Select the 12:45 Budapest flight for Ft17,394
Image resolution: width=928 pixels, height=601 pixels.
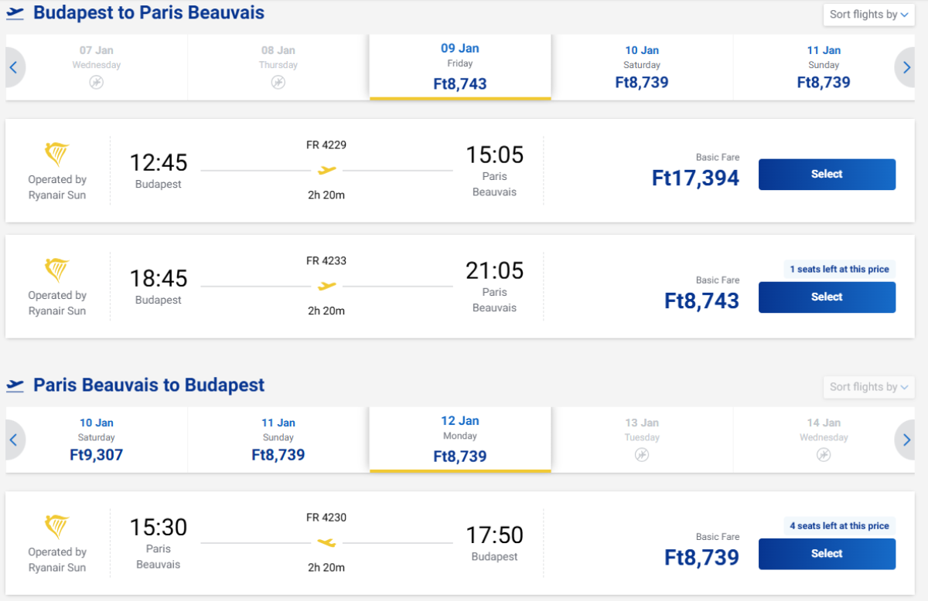pos(827,175)
